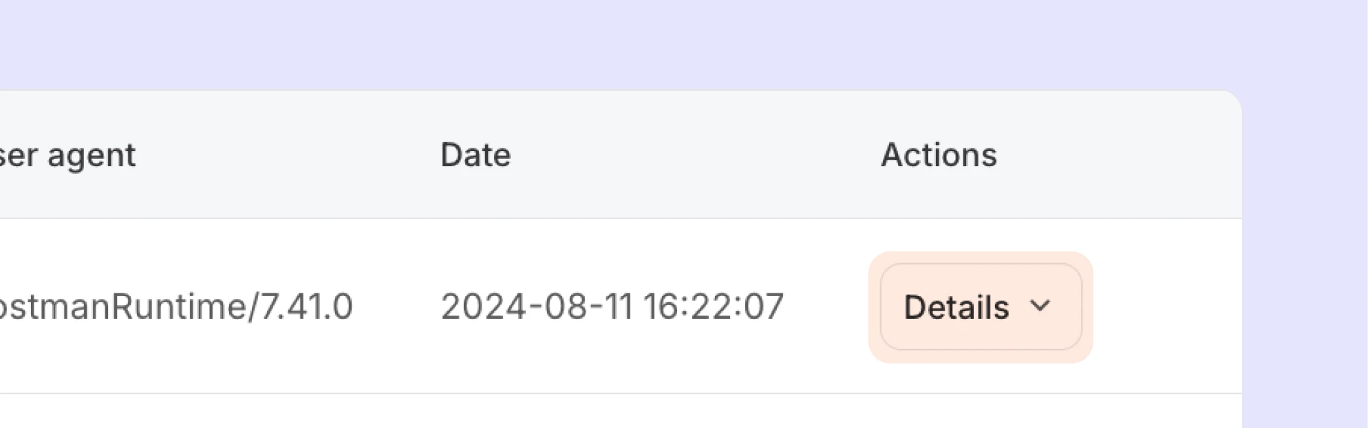The width and height of the screenshot is (1368, 428).
Task: Click blank space between user agent and Date headers
Action: tap(289, 155)
